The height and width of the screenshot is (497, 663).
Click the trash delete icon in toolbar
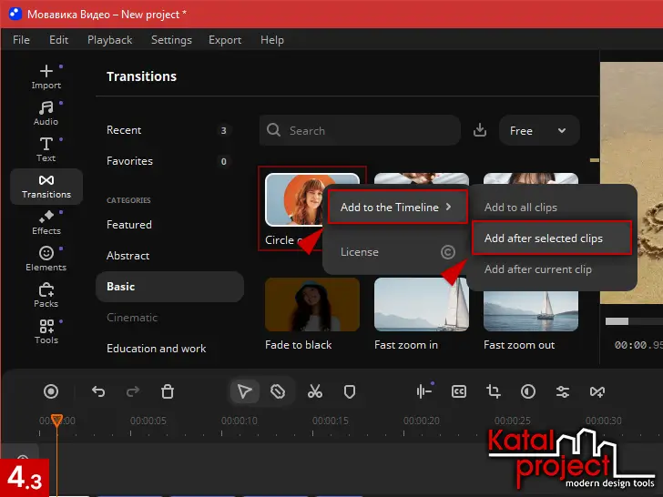pos(168,391)
